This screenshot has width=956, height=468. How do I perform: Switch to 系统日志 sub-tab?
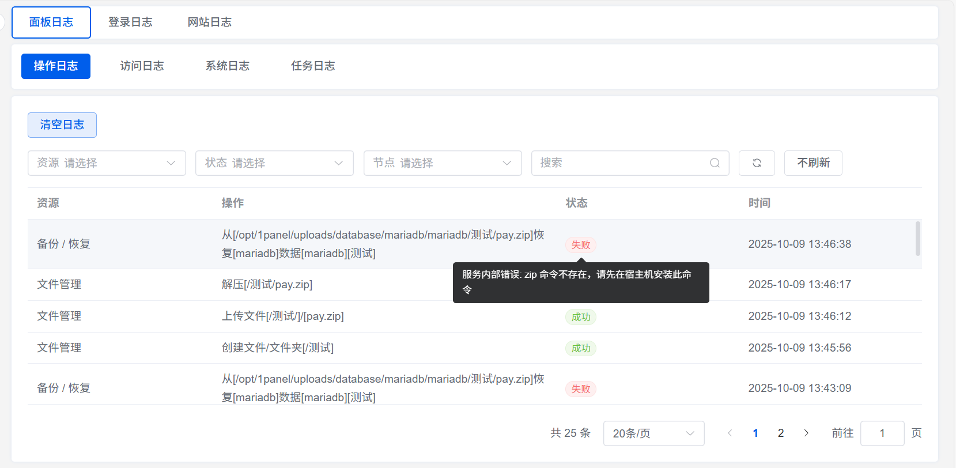[227, 66]
